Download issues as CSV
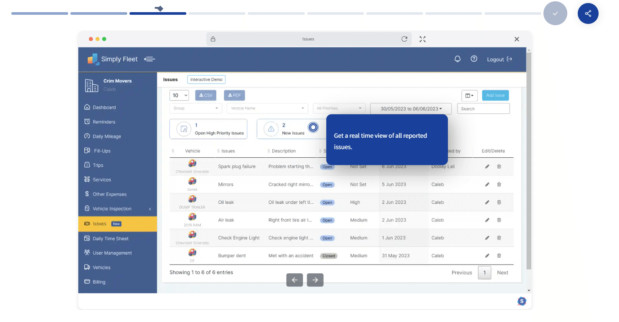Screen dimensions: 619x322 point(205,95)
